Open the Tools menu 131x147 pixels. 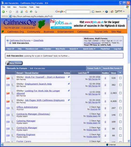click(31, 7)
